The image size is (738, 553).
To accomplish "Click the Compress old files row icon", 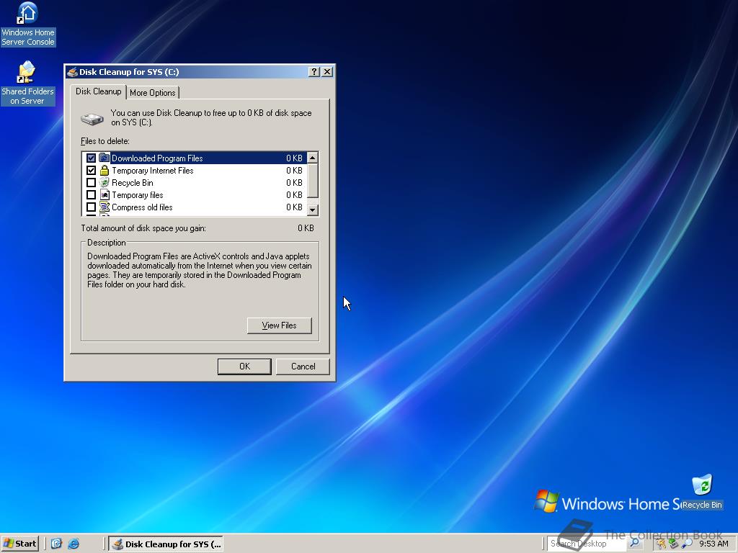I will [x=105, y=207].
